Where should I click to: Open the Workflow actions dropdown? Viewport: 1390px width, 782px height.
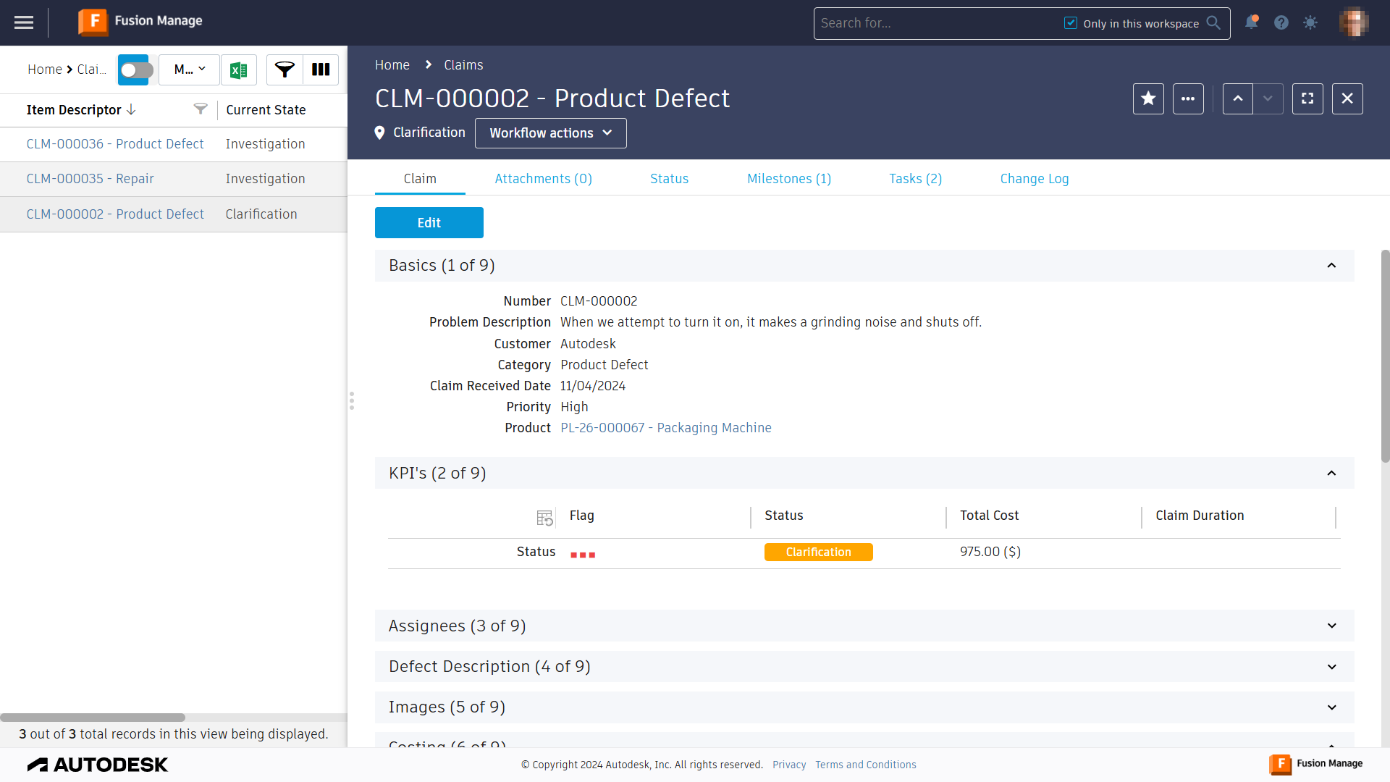coord(550,133)
